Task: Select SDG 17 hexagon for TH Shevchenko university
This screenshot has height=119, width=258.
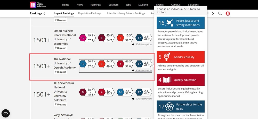Action: click(x=139, y=92)
